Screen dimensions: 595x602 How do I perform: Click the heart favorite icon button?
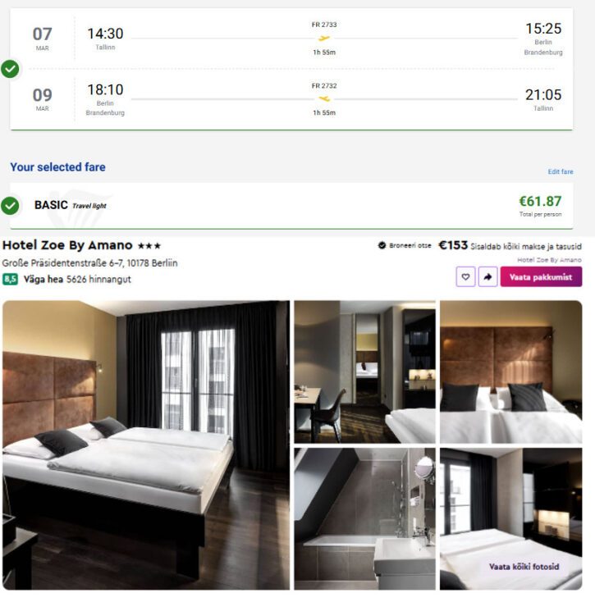[465, 277]
